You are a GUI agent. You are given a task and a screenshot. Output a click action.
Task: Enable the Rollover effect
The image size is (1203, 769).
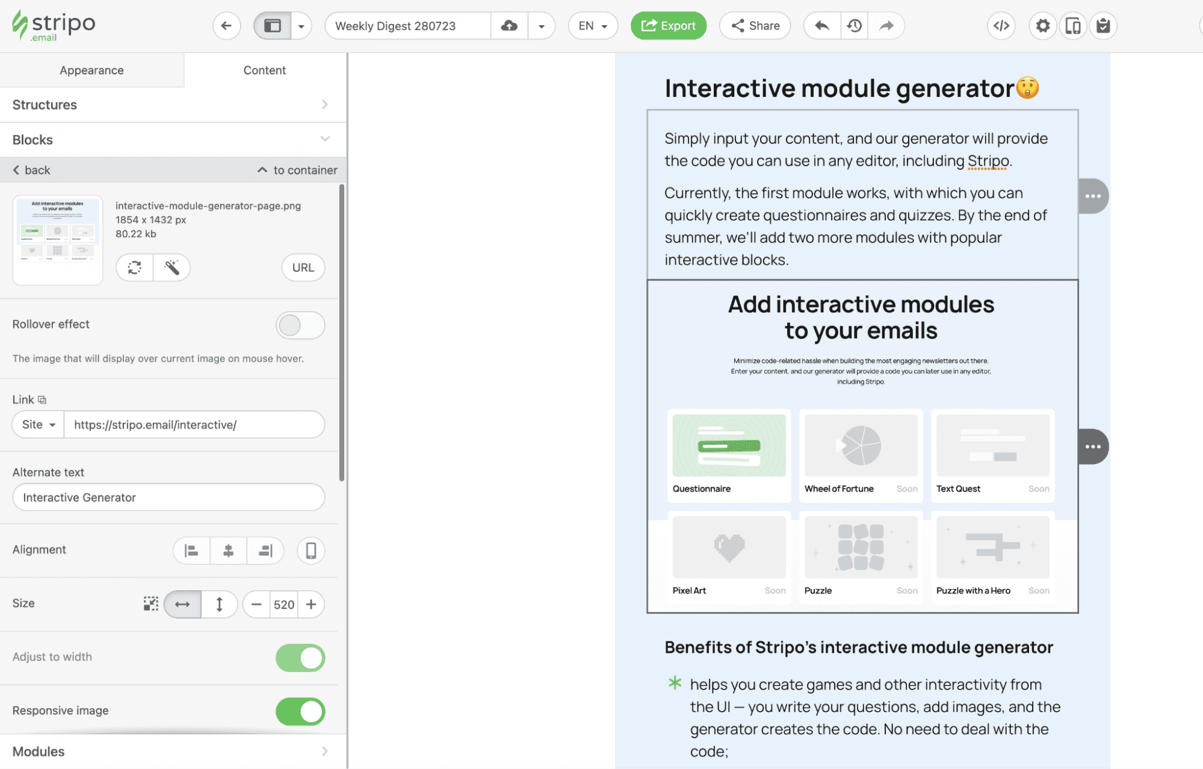point(300,325)
